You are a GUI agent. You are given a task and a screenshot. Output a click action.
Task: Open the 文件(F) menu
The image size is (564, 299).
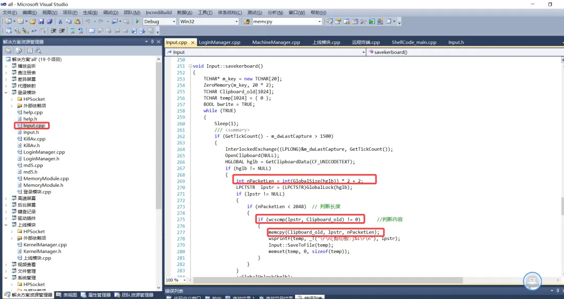coord(10,13)
